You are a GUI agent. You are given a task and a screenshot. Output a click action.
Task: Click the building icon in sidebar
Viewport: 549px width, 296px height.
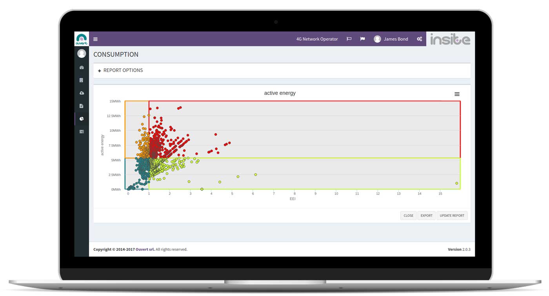click(x=82, y=80)
